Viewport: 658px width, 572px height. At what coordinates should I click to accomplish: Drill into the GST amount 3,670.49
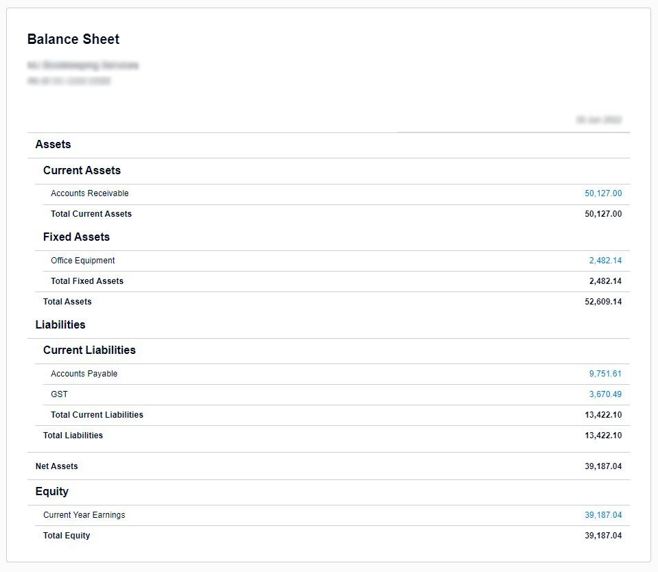[605, 394]
